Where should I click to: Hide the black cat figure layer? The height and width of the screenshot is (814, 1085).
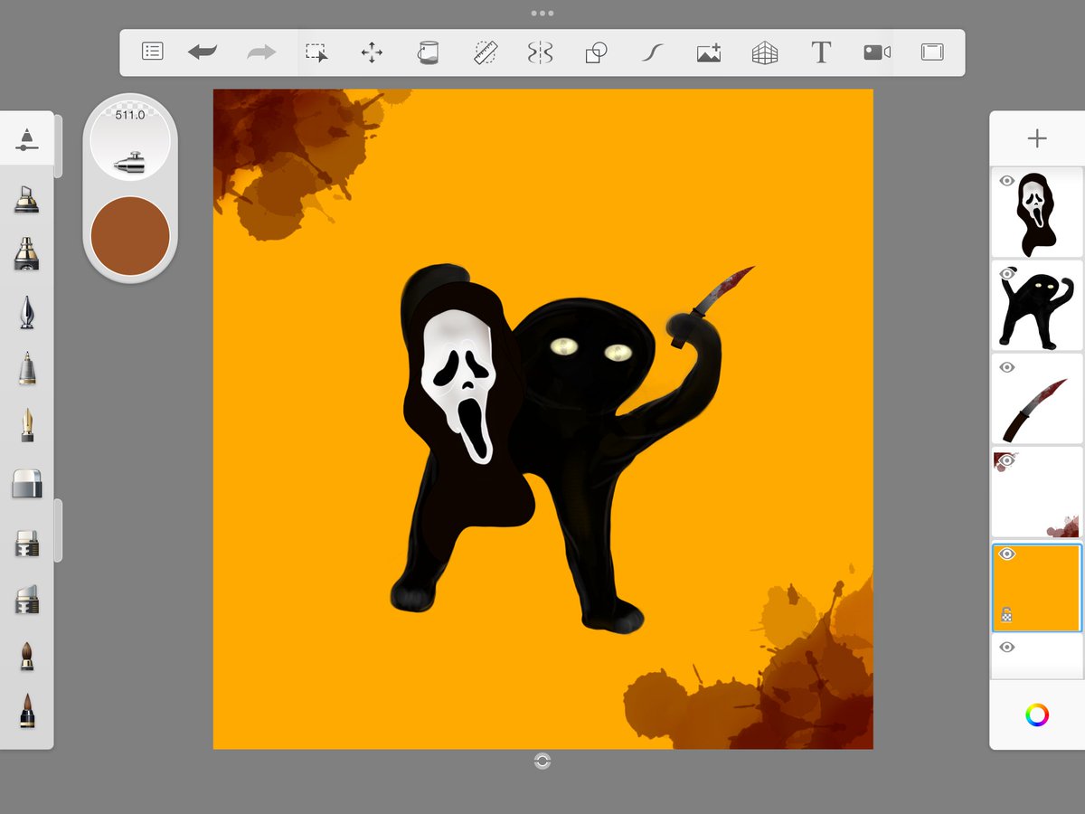click(1006, 274)
